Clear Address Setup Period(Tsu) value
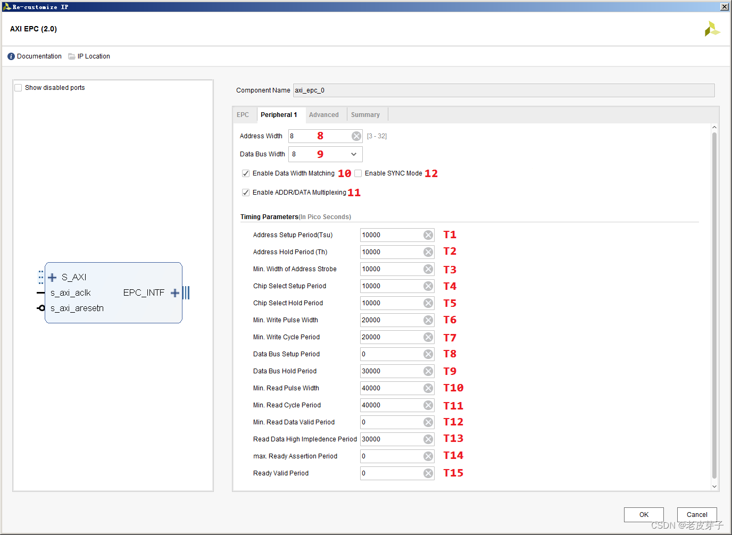Viewport: 732px width, 535px height. tap(428, 235)
